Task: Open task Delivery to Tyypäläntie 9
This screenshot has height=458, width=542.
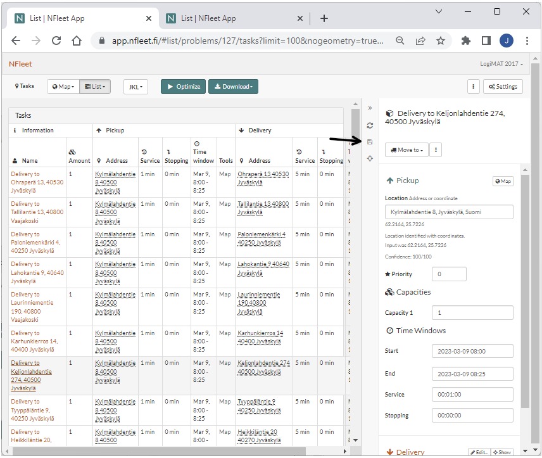Action: [32, 410]
